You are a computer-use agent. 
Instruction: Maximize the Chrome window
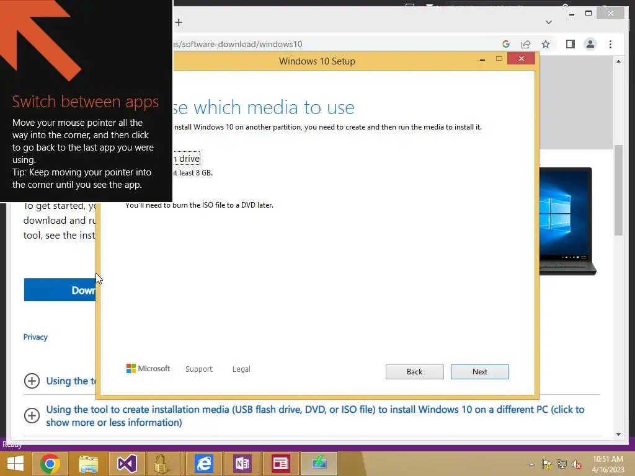click(588, 14)
